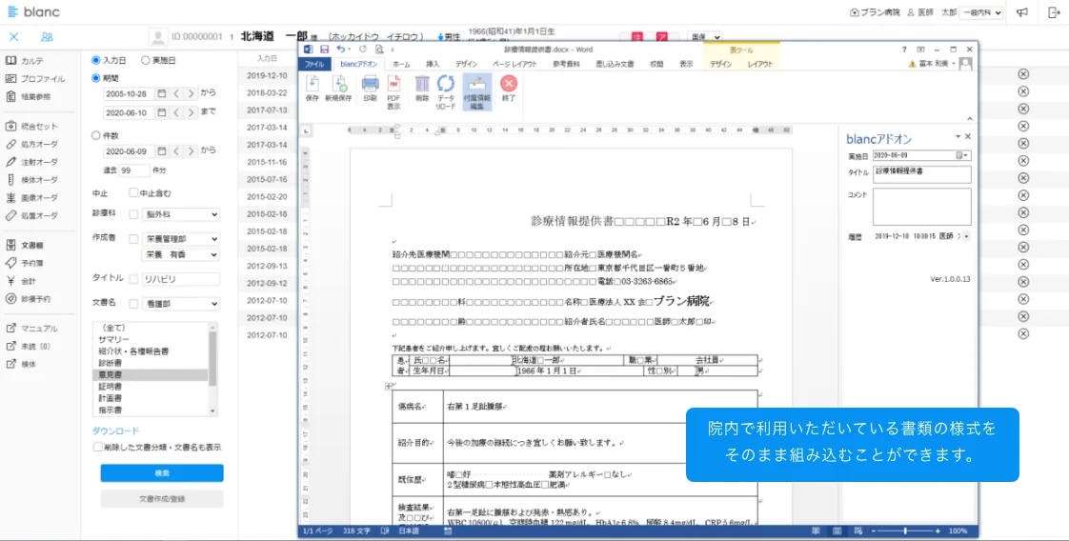Open blancアドオン pane options arrow

pyautogui.click(x=958, y=136)
